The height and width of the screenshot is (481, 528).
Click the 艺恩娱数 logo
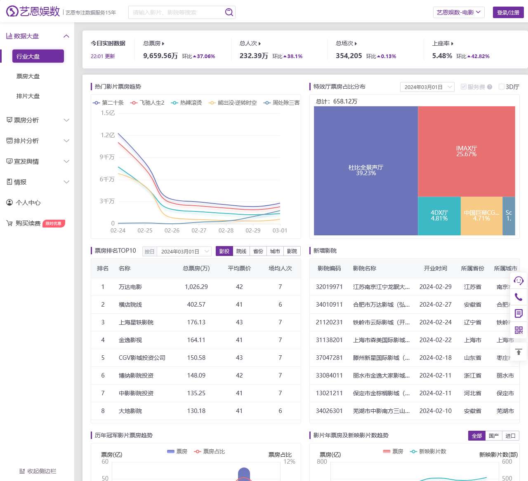[x=33, y=12]
